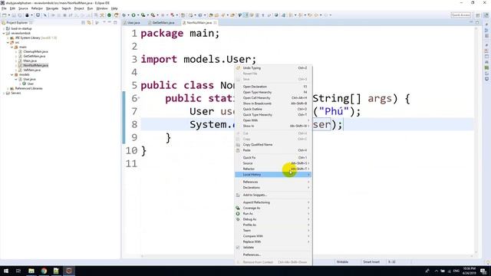
Task: Open the Compare With submenu
Action: click(273, 236)
